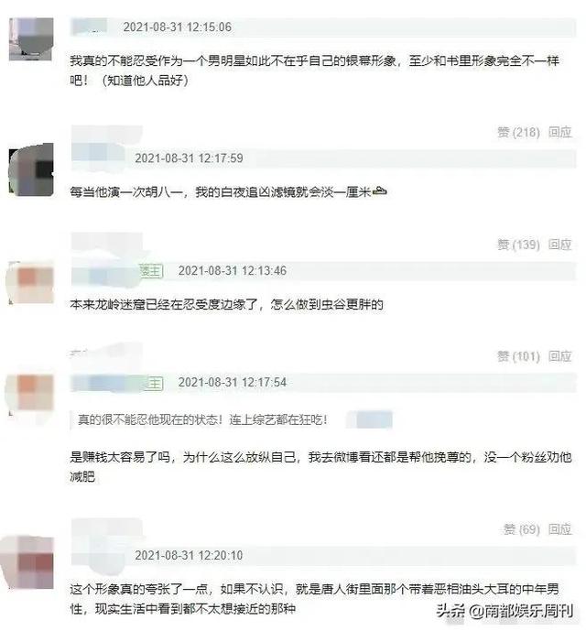The image size is (586, 631).
Task: Open avatar of 12:17:59 commenter
Action: (x=31, y=169)
